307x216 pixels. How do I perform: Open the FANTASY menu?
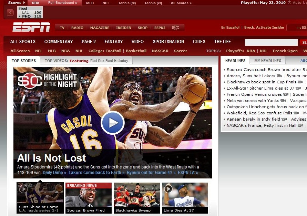coord(114,42)
